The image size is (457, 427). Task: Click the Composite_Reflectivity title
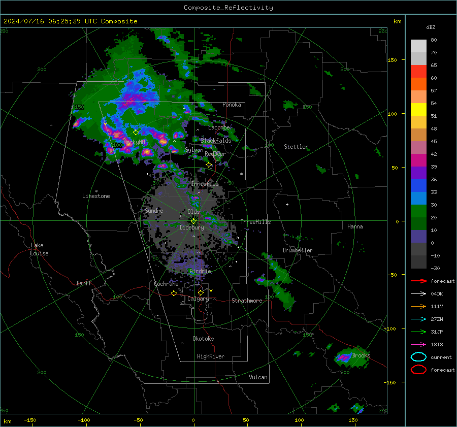coord(228,8)
